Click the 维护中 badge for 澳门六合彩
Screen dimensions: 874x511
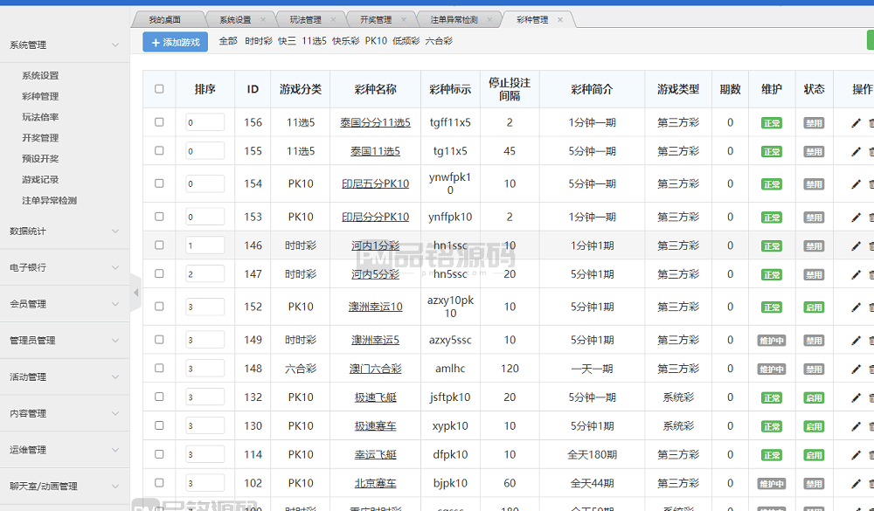tap(771, 369)
